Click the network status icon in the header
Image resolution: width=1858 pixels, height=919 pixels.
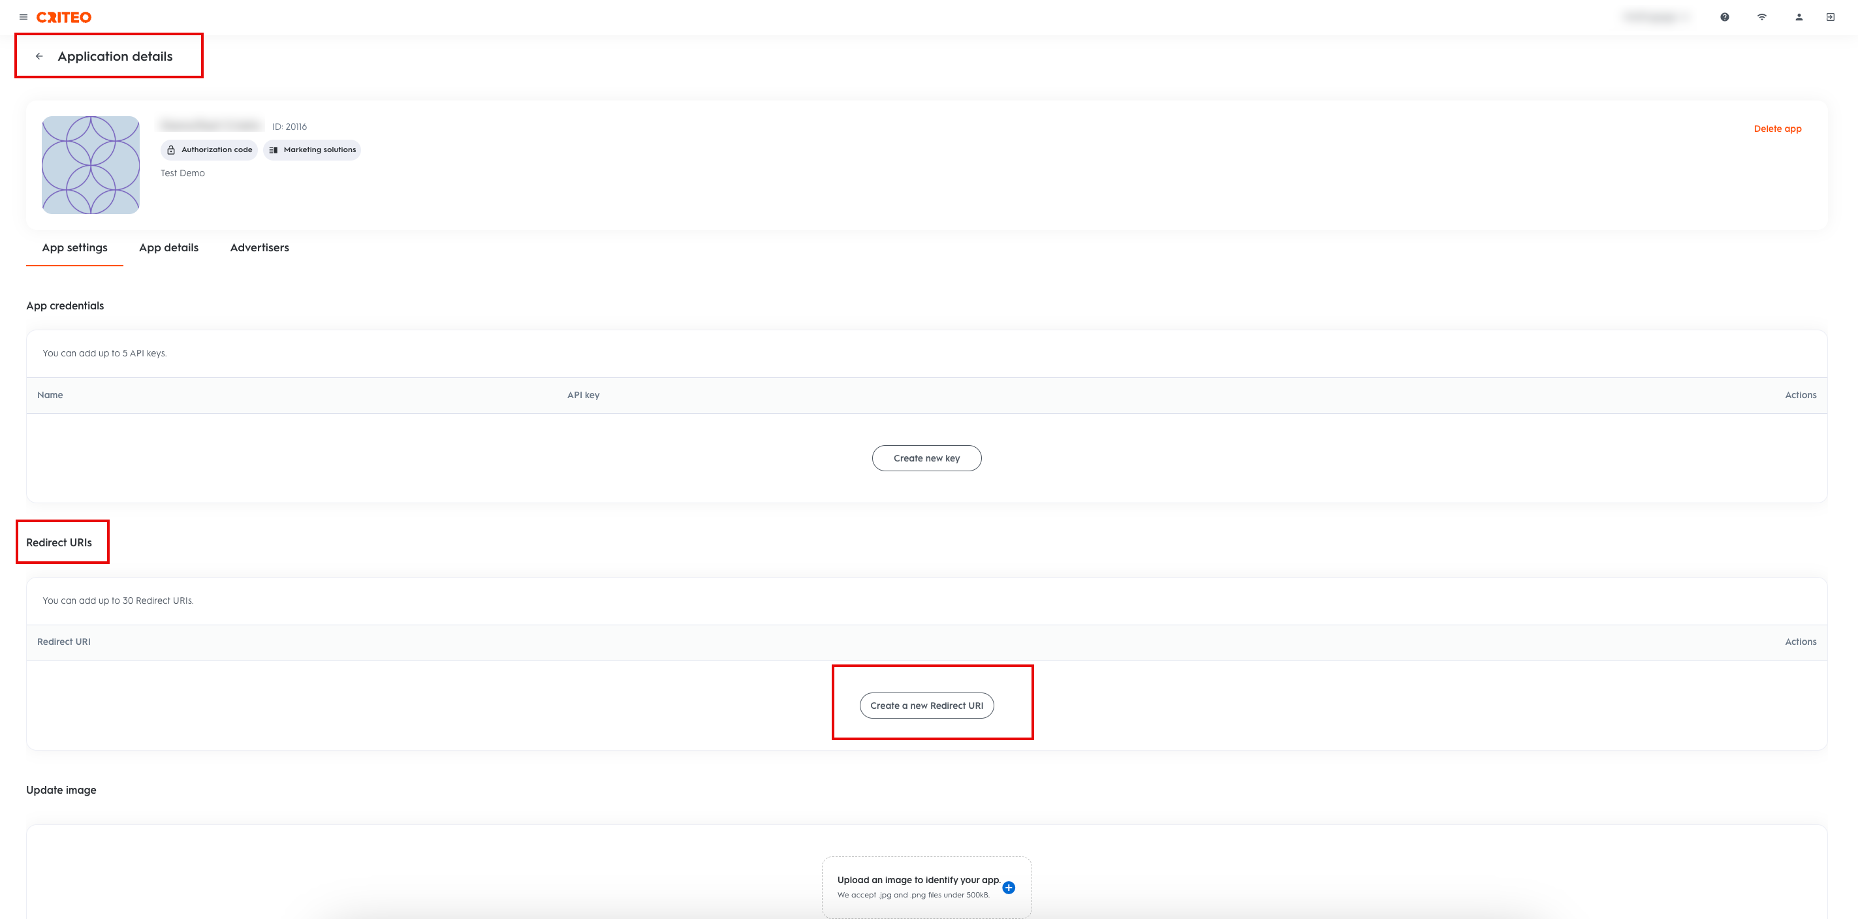point(1762,16)
